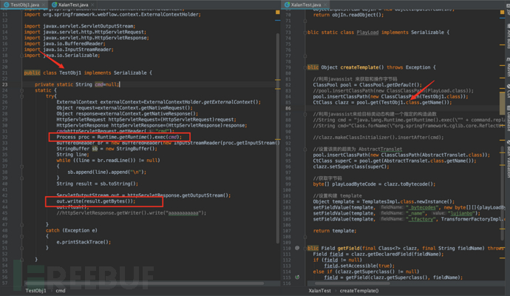The image size is (510, 296).
Task: Open the Ant Build tool window
Action: 507,38
